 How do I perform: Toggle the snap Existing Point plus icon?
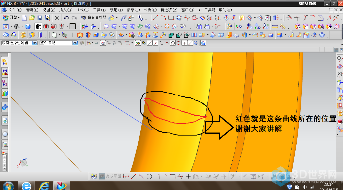tap(184, 43)
